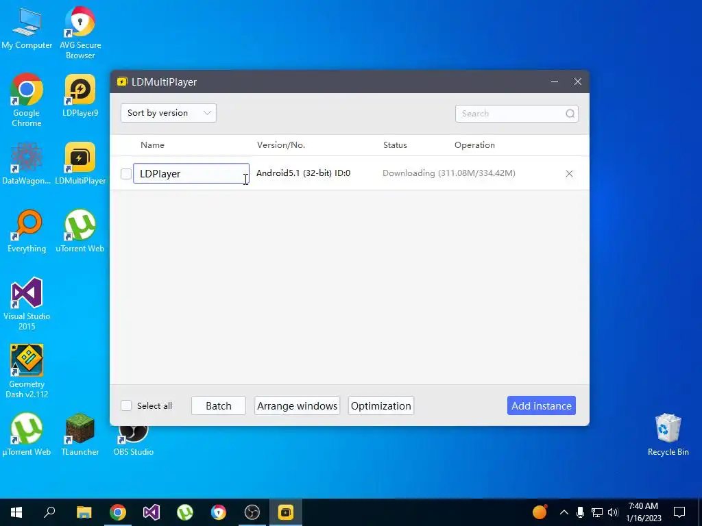Select the TLauncher desktop shortcut

click(80, 434)
